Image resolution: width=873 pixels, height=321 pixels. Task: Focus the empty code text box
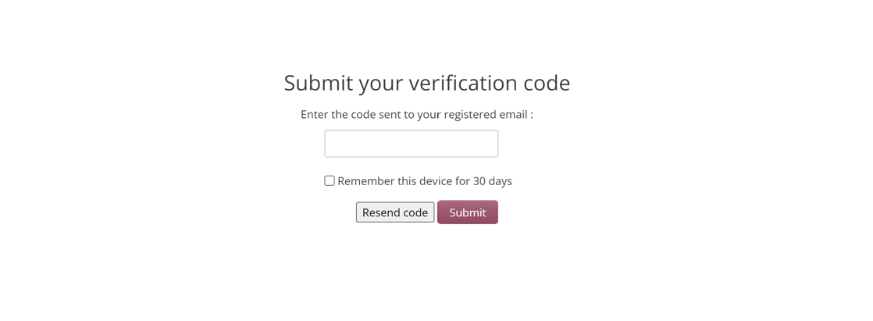pos(411,144)
